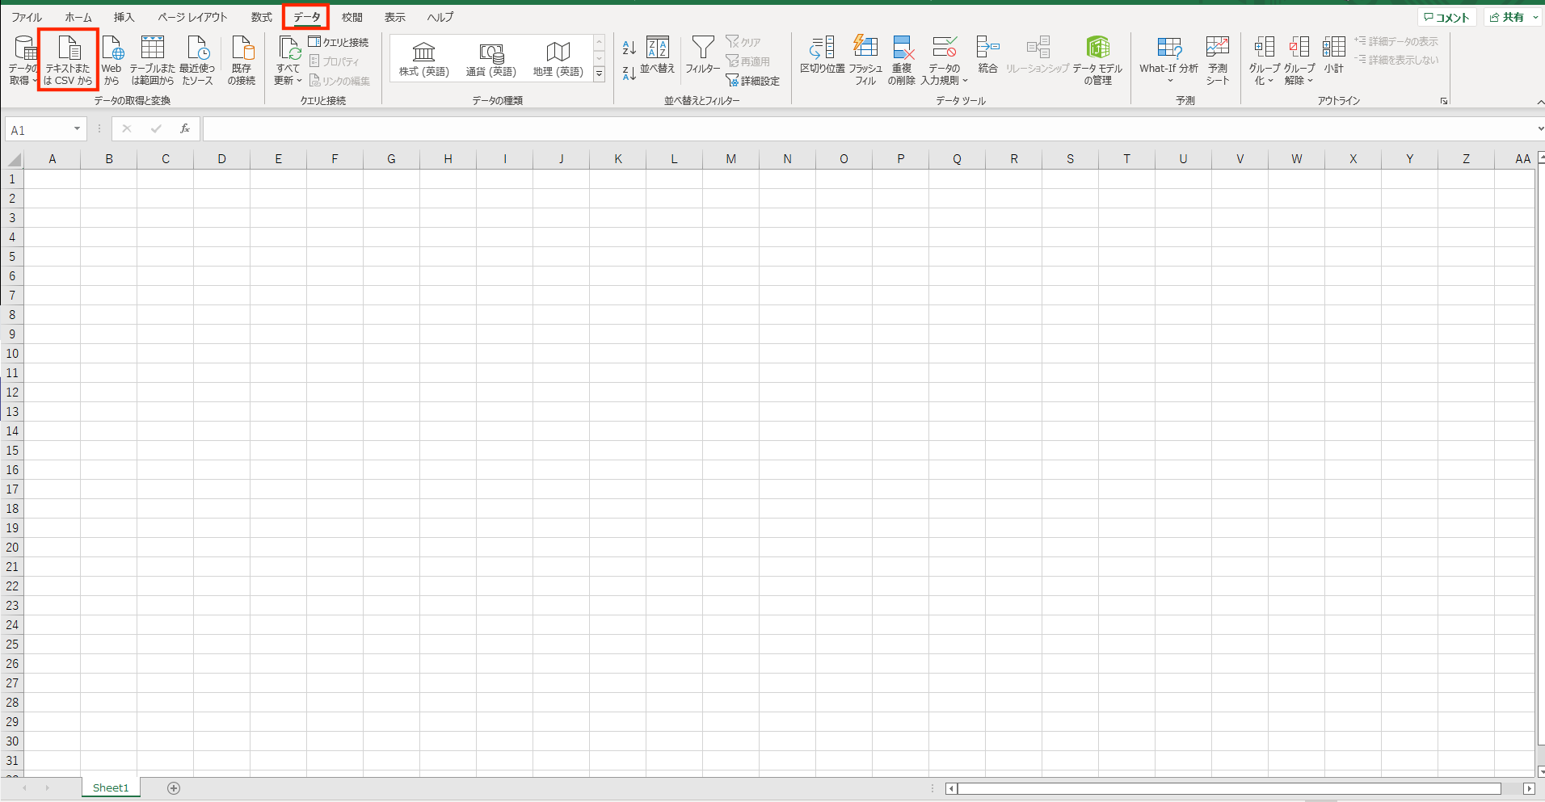Expand the データの種類 gallery more arrow
The width and height of the screenshot is (1545, 802).
point(600,74)
